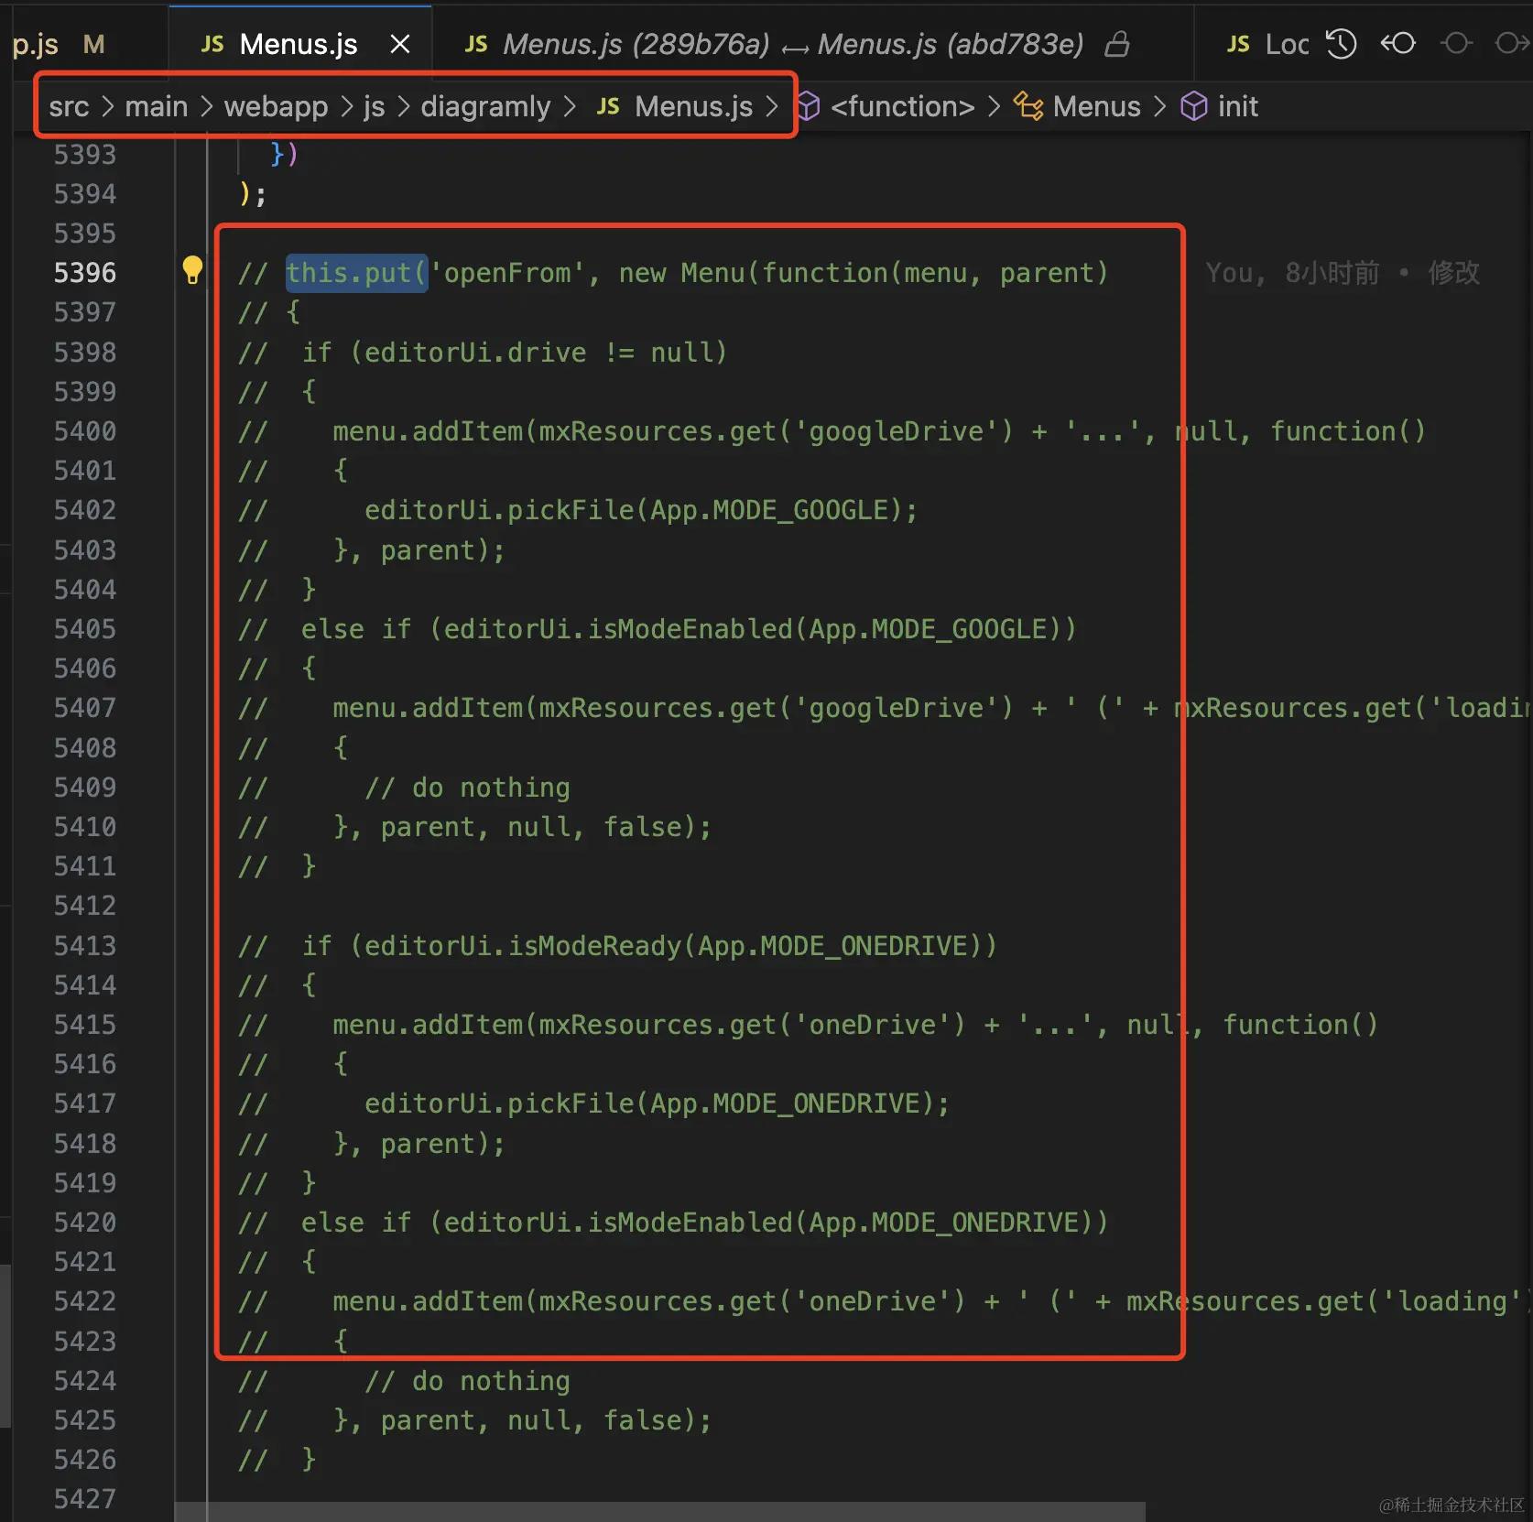Click 'editorUi.pickFile(App.MODE_ONEDRIVE);' code

pos(657,1103)
